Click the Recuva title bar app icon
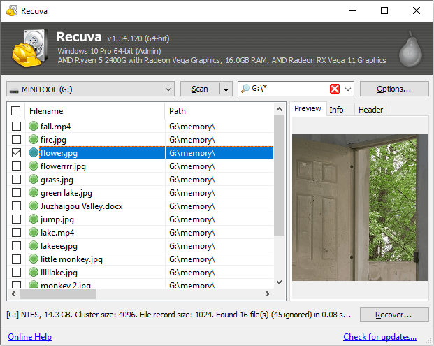This screenshot has width=434, height=346. [12, 10]
